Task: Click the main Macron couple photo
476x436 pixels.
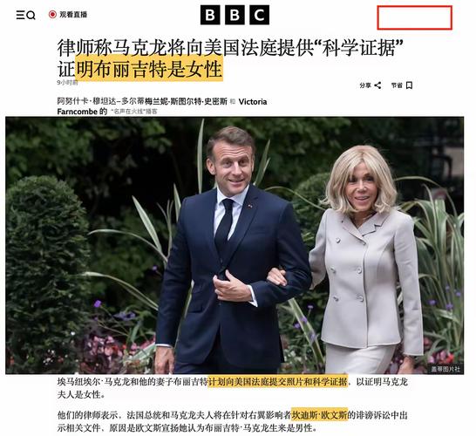Action: pyautogui.click(x=235, y=245)
